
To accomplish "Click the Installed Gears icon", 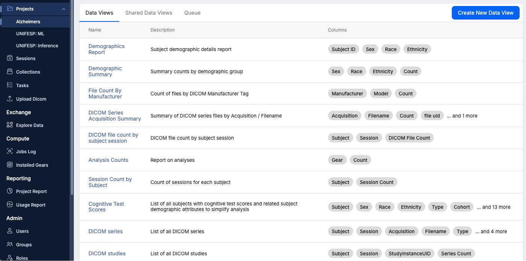I will [10, 165].
